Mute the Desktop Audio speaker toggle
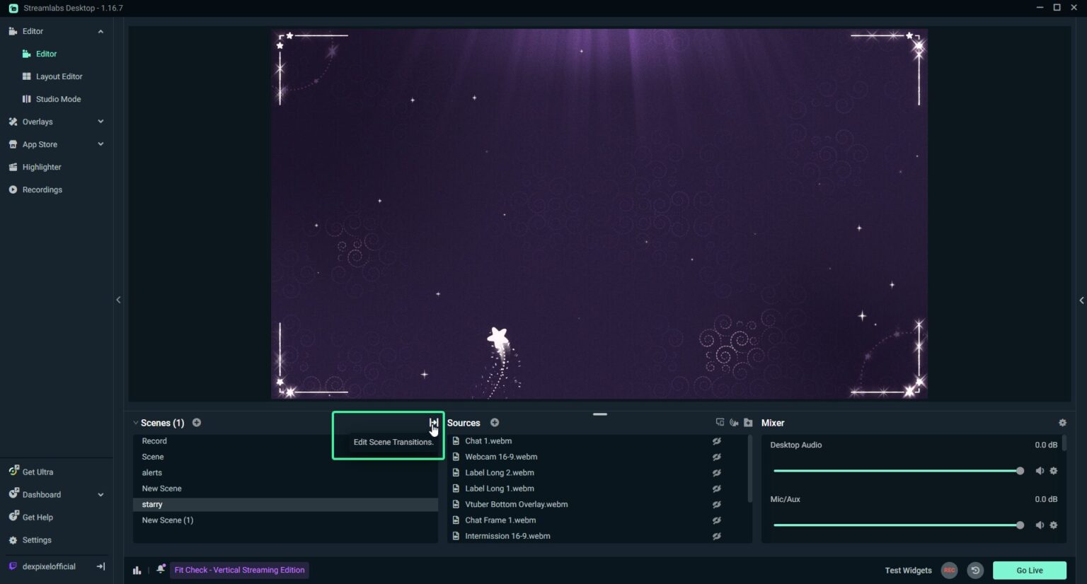Image resolution: width=1087 pixels, height=584 pixels. [x=1040, y=470]
